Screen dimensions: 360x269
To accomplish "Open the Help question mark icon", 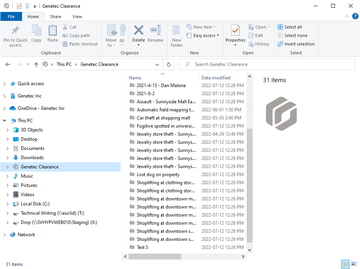I will click(355, 16).
